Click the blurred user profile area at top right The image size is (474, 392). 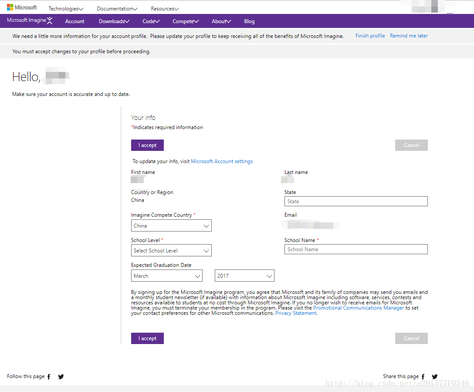coord(427,7)
